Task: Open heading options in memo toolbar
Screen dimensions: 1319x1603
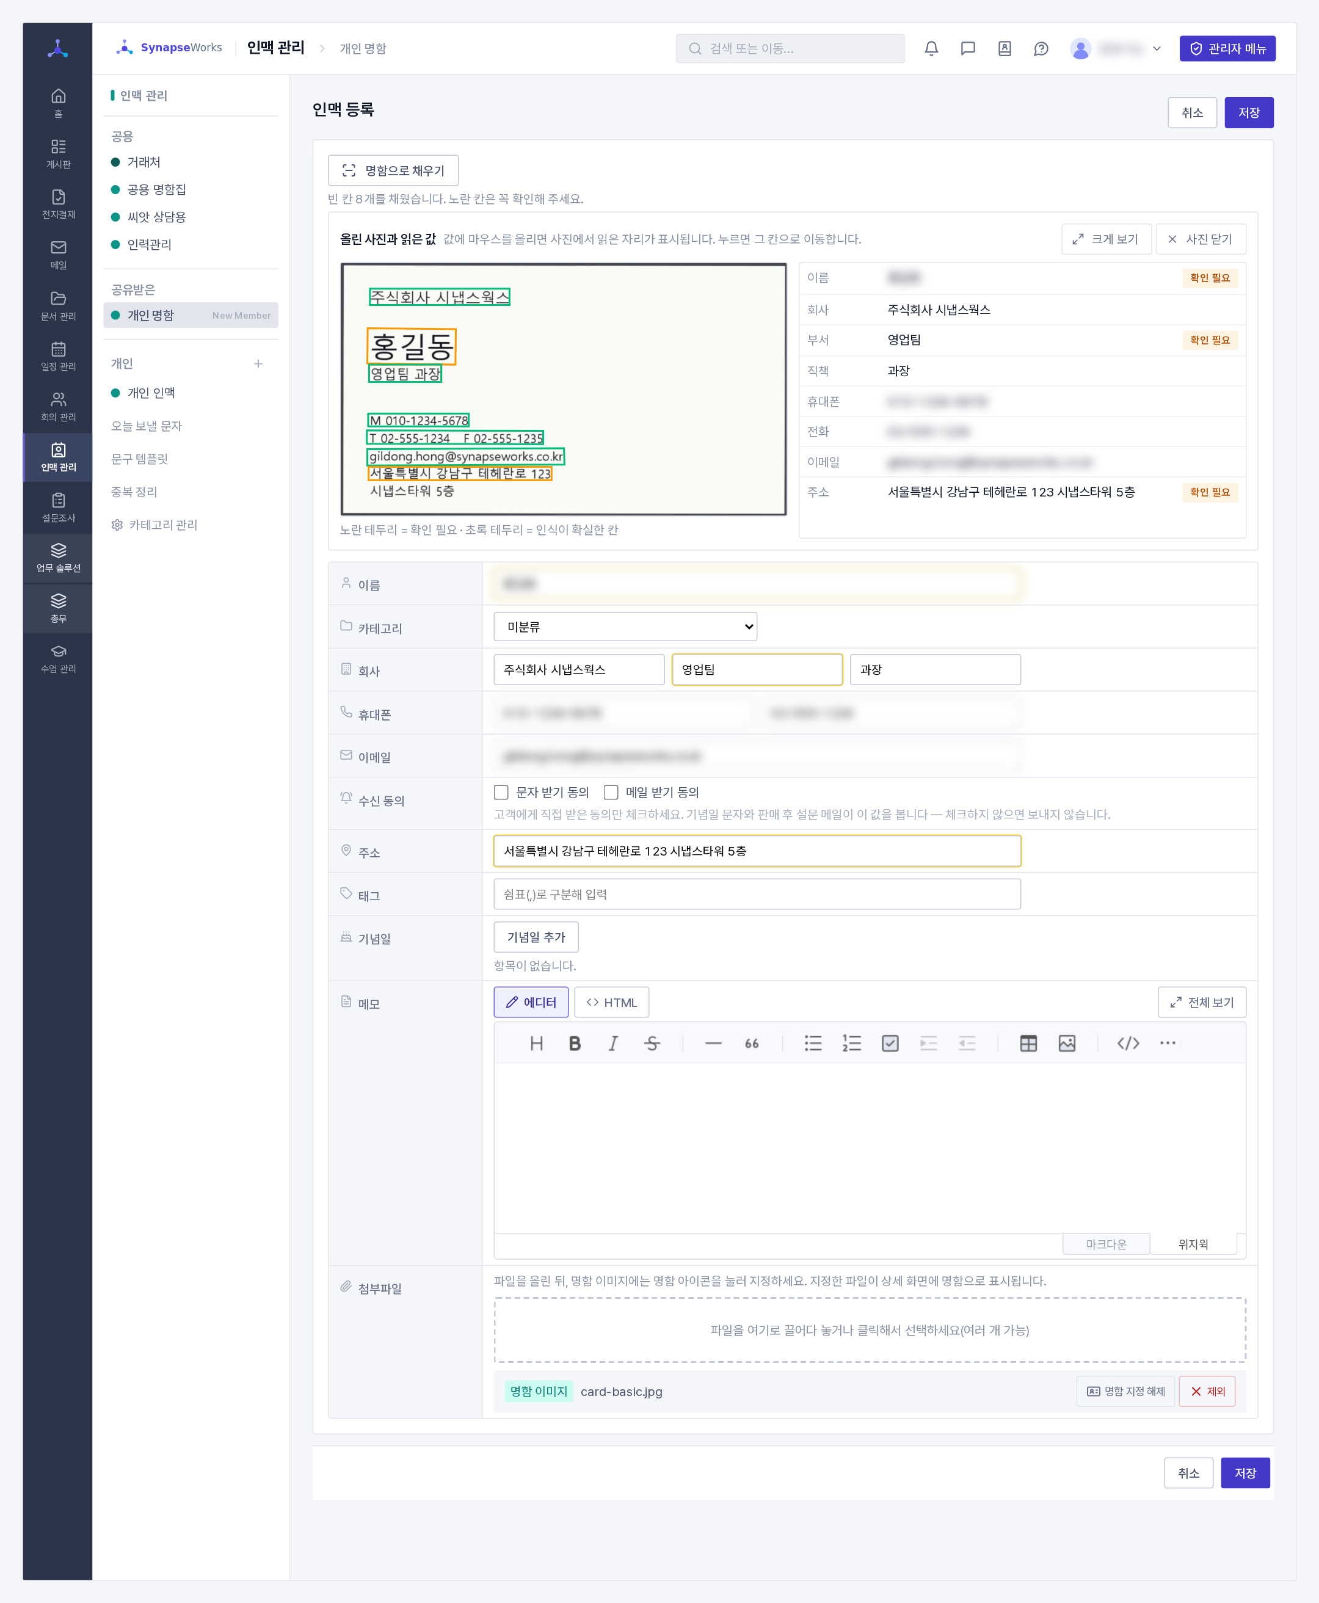Action: coord(536,1043)
